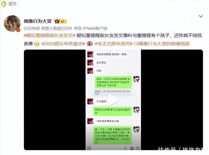Click the microphone icon in chat input
The height and width of the screenshot is (155, 209).
[125, 148]
